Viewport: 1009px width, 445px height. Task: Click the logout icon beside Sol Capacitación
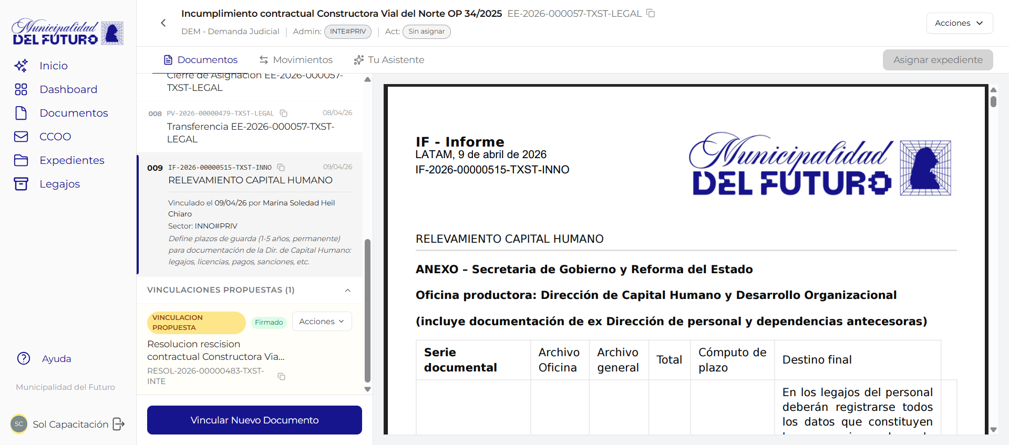119,424
